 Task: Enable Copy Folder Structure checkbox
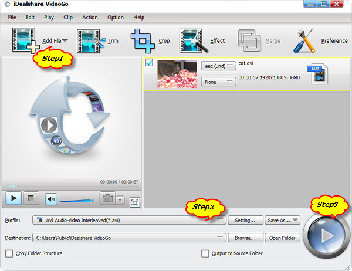[x=9, y=253]
